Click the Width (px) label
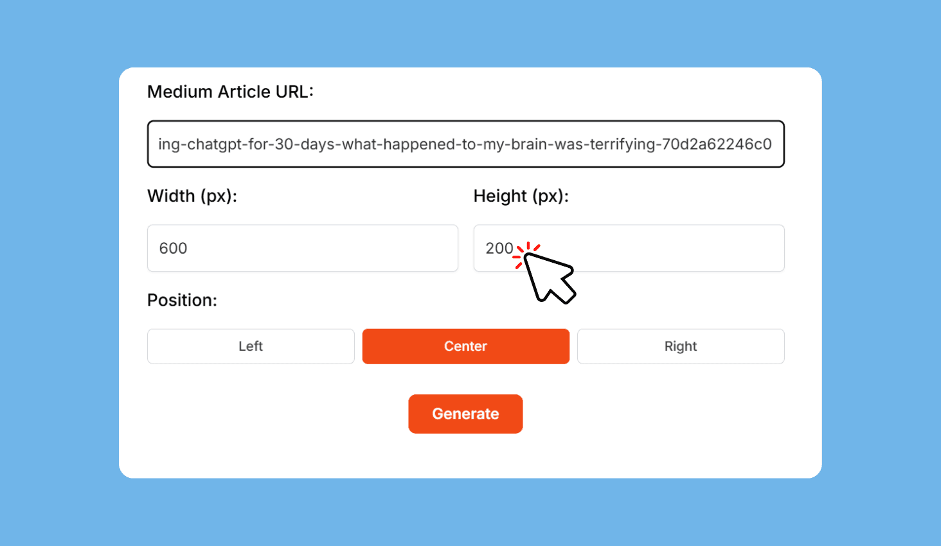941x546 pixels. click(192, 195)
